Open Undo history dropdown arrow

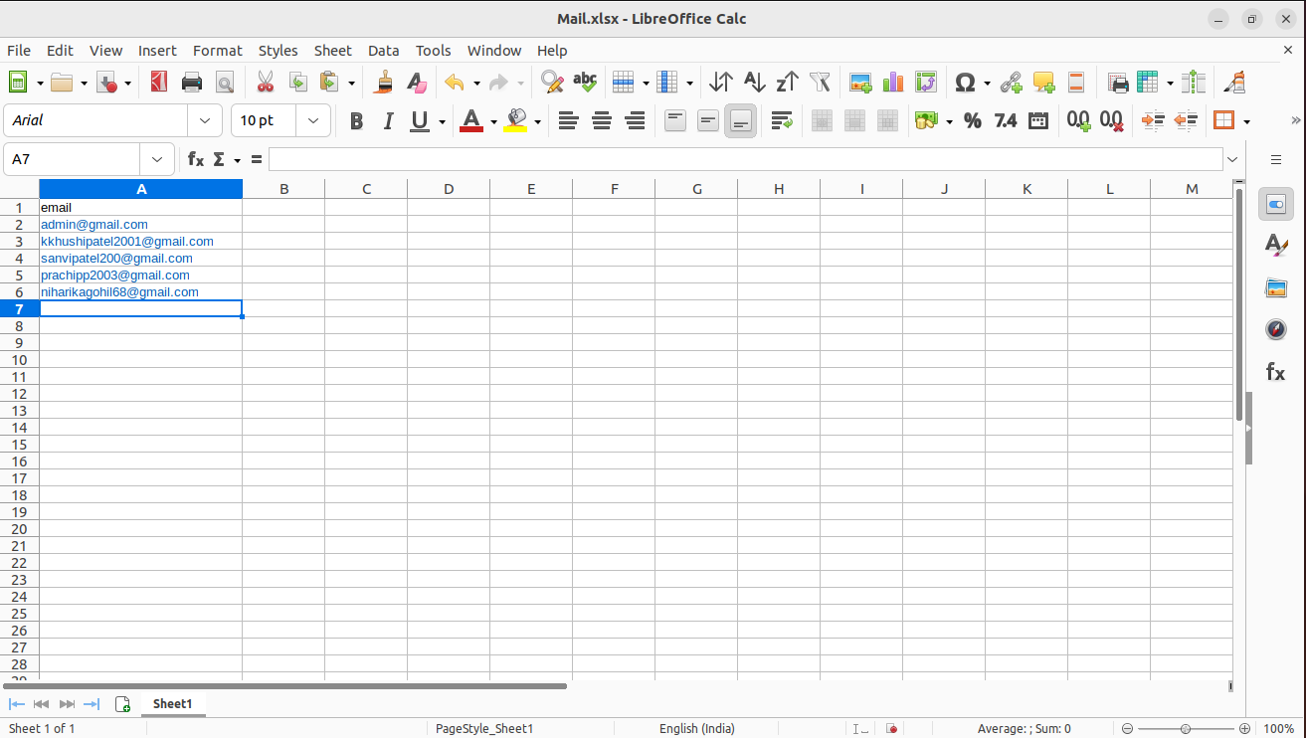coord(476,84)
